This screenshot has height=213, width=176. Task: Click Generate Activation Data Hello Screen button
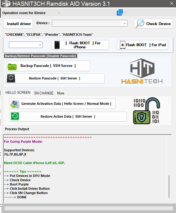62,104
